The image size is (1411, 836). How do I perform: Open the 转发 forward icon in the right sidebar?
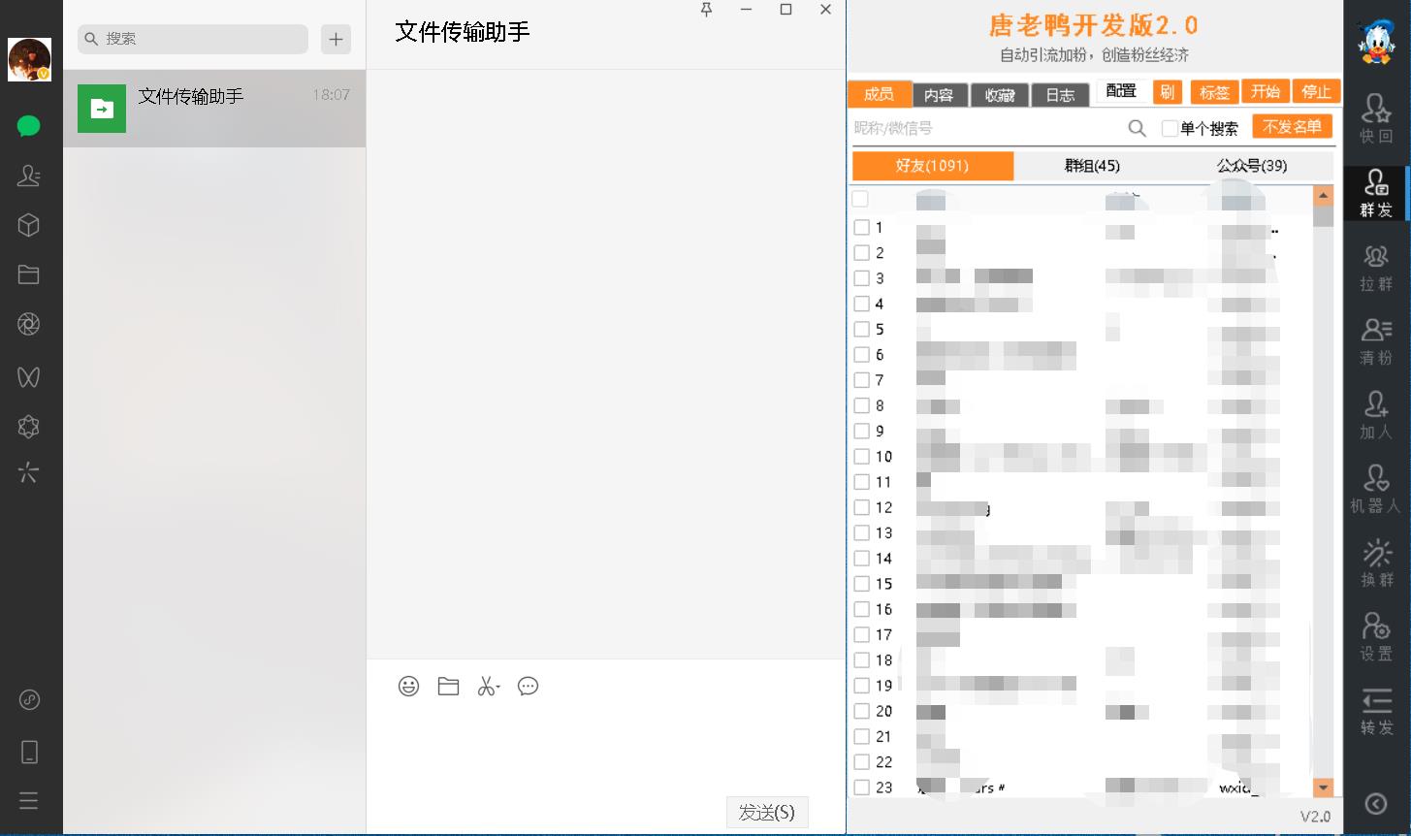[1376, 712]
